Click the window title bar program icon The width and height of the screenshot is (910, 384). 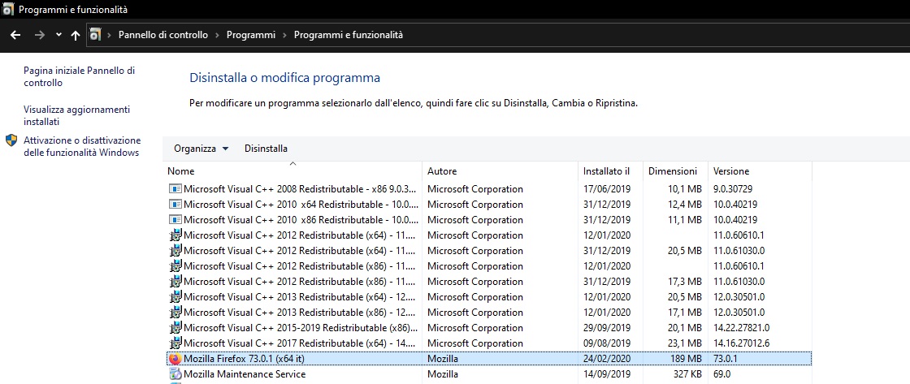pos(8,9)
